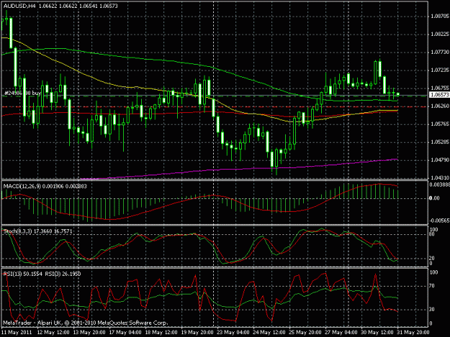Viewport: 450px width, 337px height.
Task: Click the 11 May 2011 date label
Action: [17, 333]
